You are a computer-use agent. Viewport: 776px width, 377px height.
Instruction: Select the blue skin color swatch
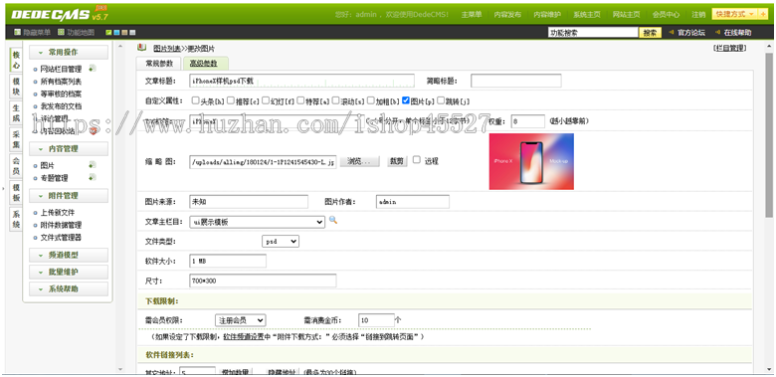[116, 33]
